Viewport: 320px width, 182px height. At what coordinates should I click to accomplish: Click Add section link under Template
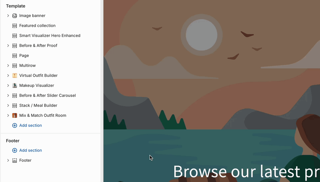[30, 125]
